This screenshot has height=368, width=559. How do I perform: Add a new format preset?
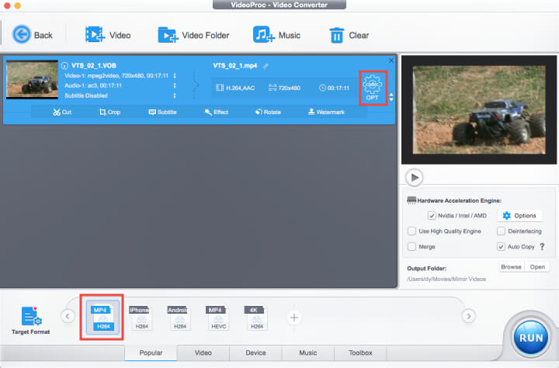(294, 318)
